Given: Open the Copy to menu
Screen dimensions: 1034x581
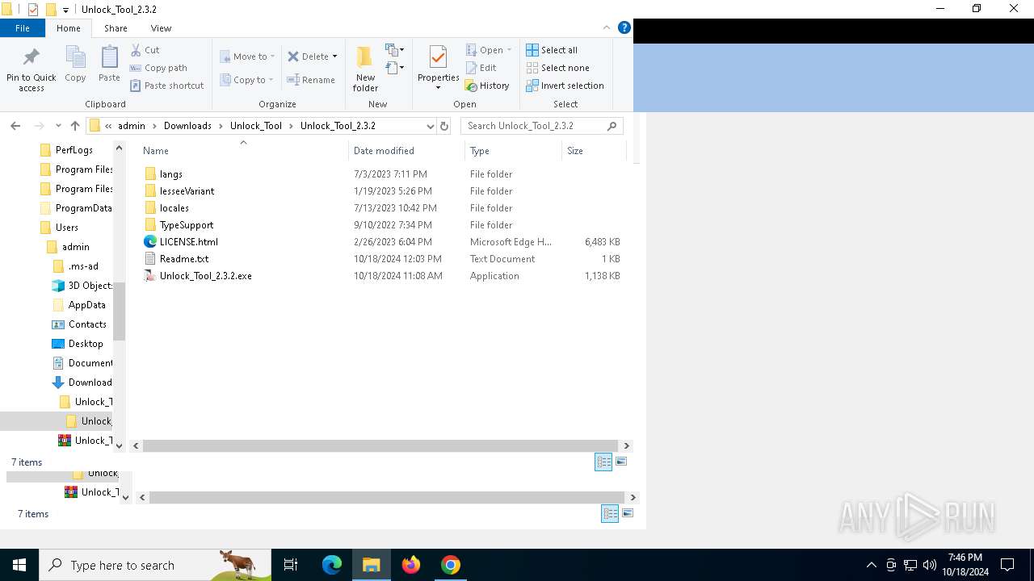Looking at the screenshot, I should pos(247,80).
